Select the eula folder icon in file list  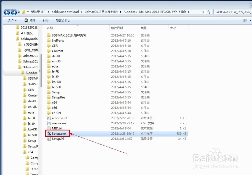(49, 66)
